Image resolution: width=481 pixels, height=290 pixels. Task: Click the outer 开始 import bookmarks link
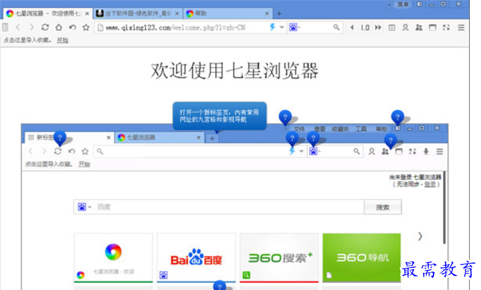pyautogui.click(x=63, y=40)
